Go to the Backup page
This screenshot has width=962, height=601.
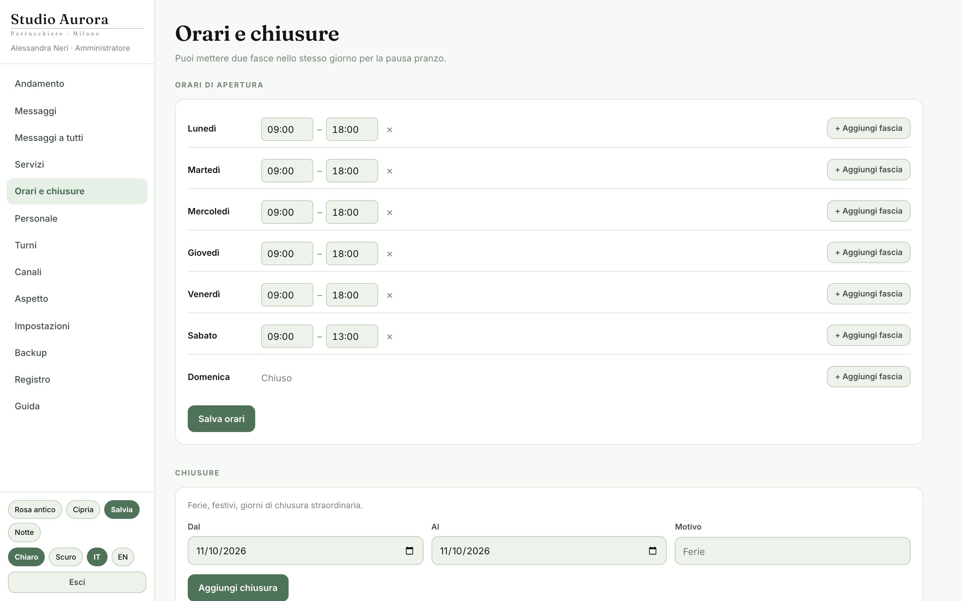[77, 353]
